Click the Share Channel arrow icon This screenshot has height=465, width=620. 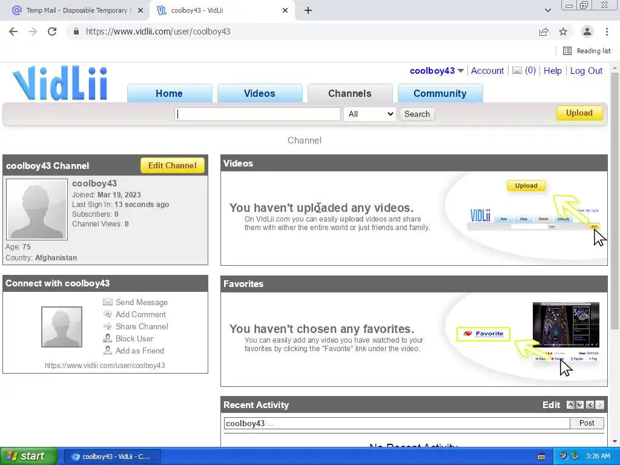(x=108, y=326)
